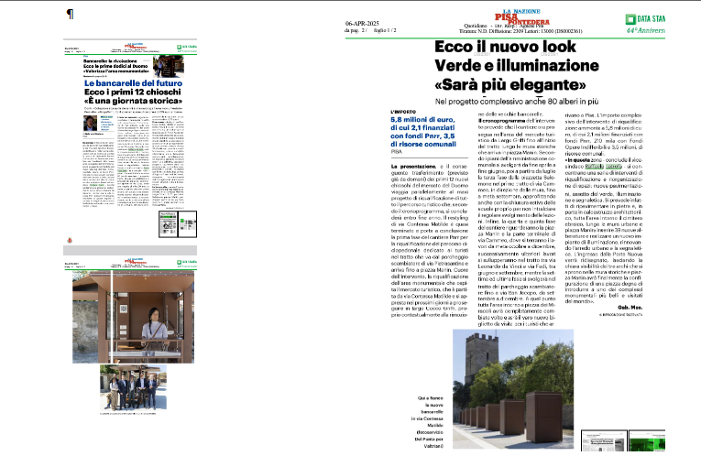This screenshot has width=701, height=456.
Task: Click the "Bancarelle: la rivoluzione" teaser headline
Action: pos(110,60)
